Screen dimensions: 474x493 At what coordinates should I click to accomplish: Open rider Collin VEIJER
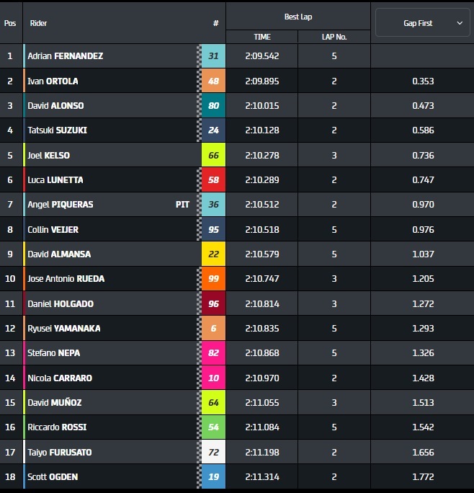(x=53, y=229)
